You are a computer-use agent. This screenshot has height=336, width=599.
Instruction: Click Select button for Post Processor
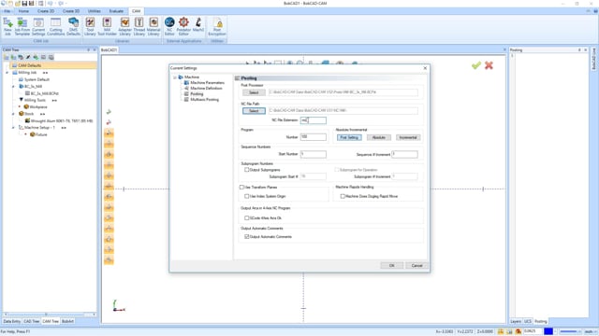[x=254, y=92]
